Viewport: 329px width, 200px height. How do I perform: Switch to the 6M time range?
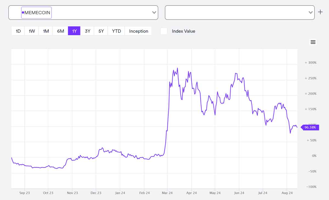coord(61,31)
